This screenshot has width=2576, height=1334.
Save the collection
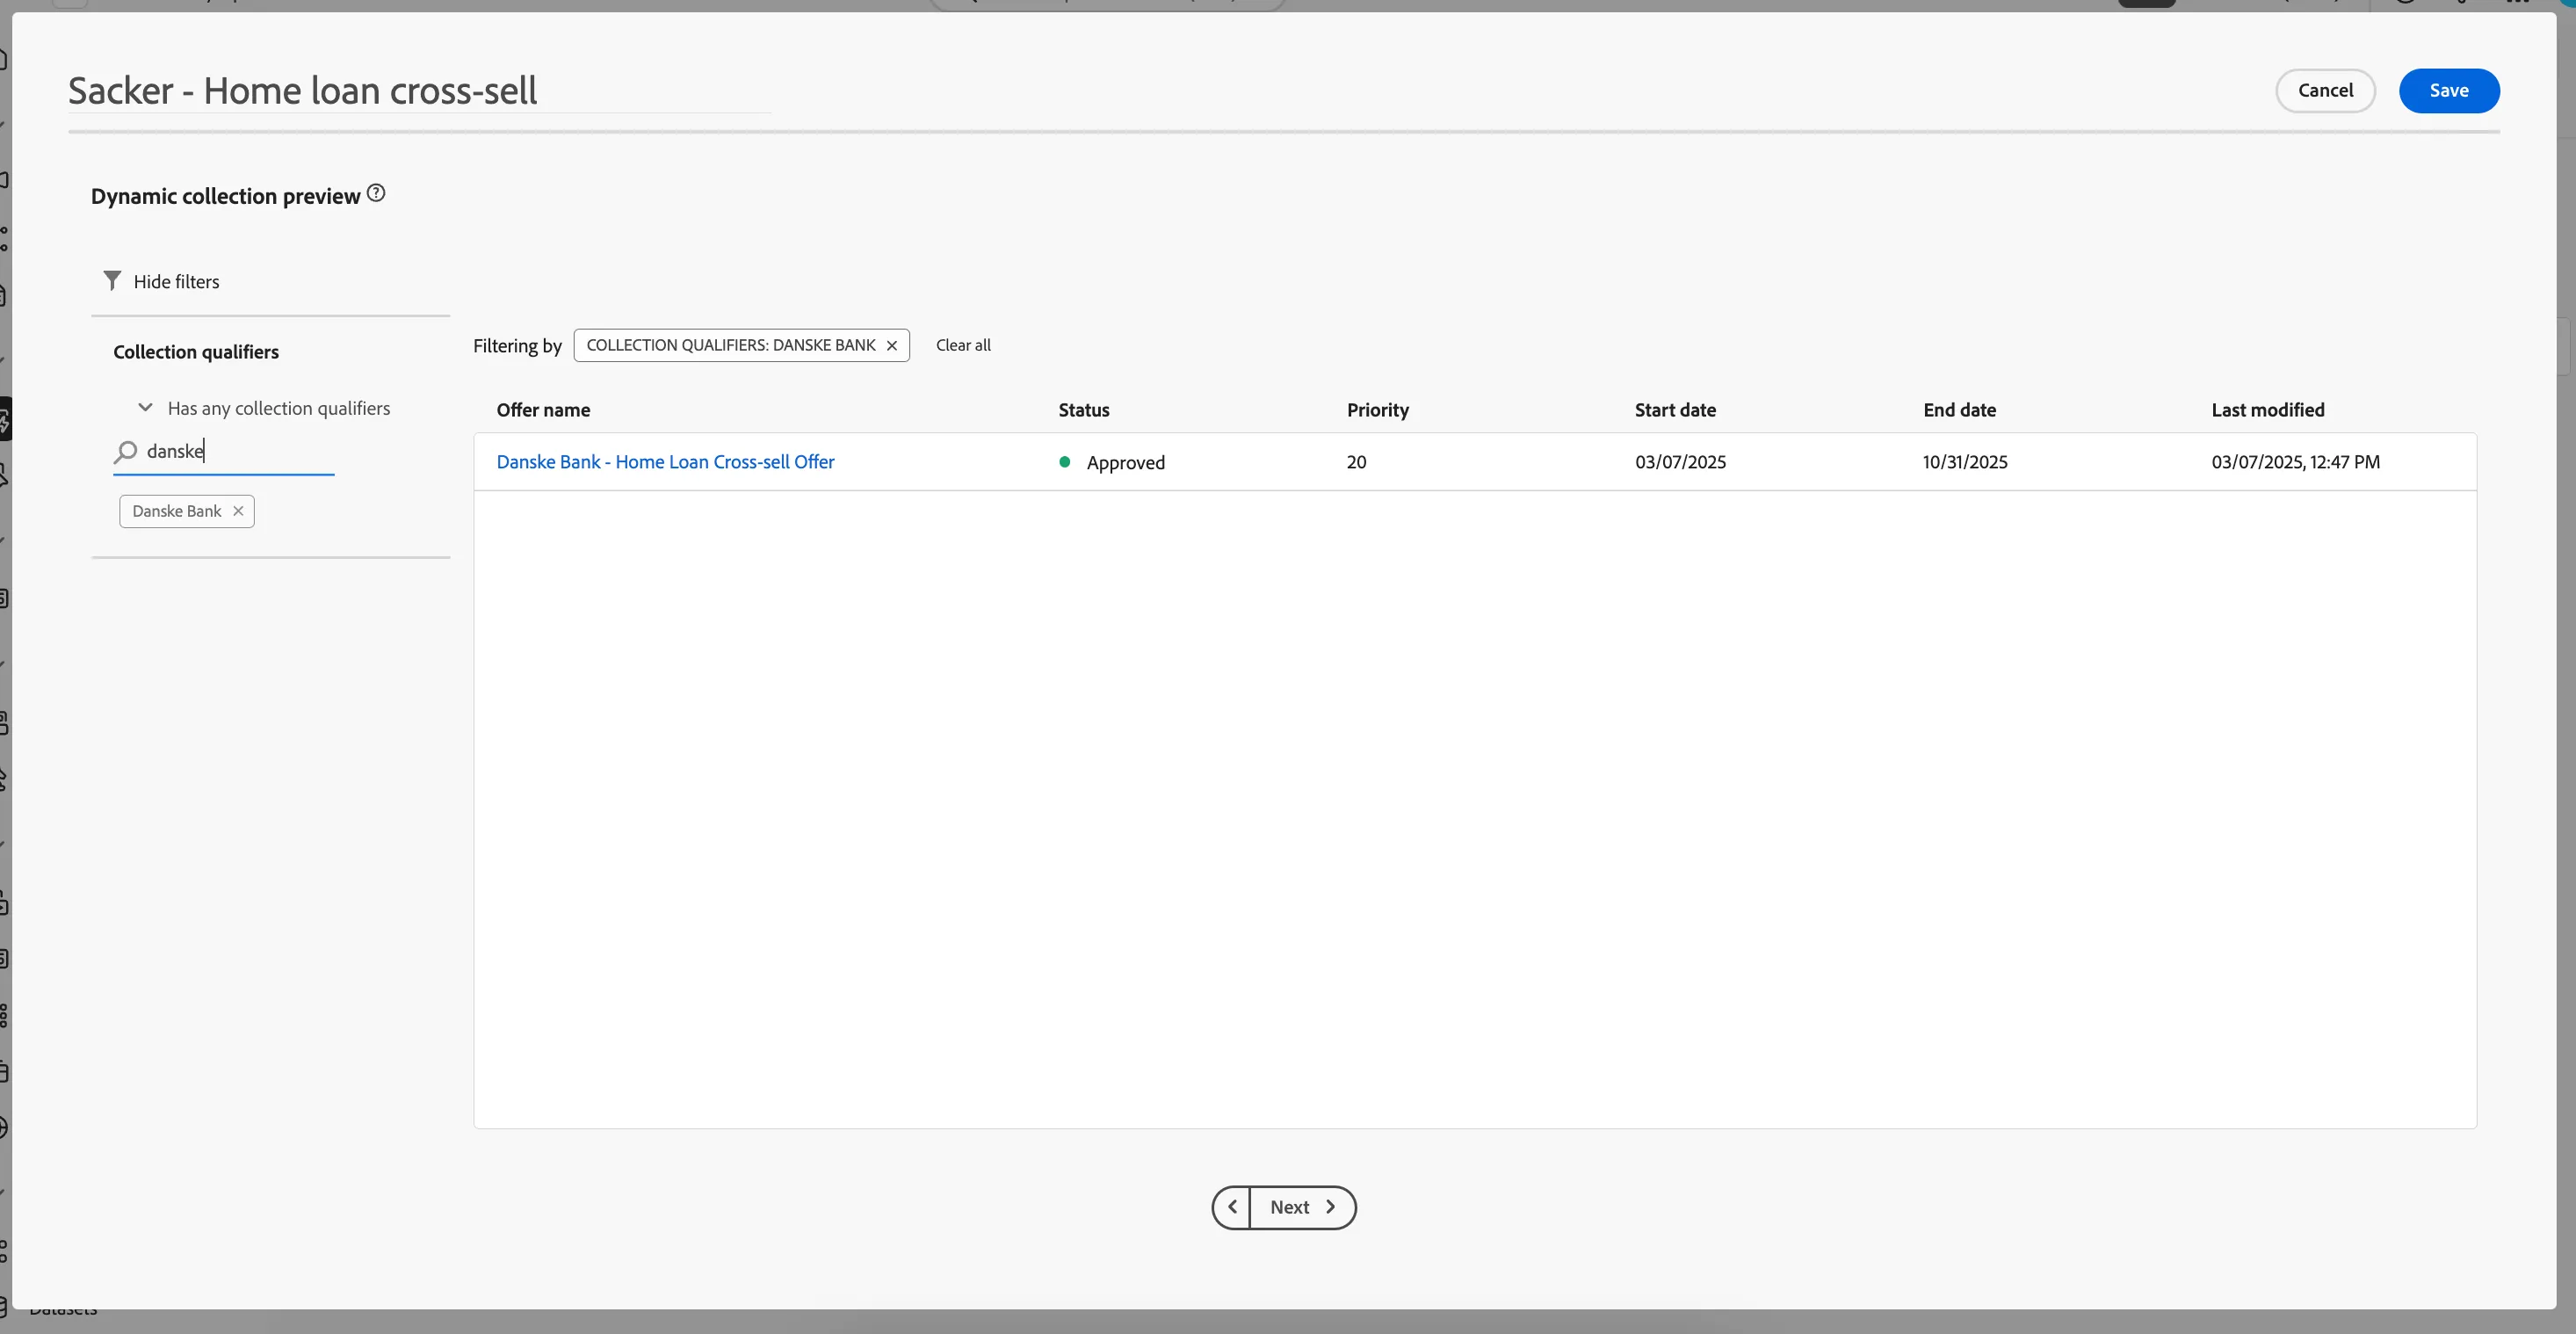click(x=2449, y=91)
